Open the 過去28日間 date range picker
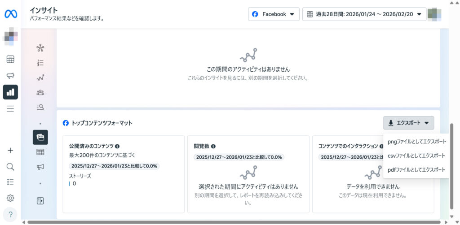The width and height of the screenshot is (460, 225). 364,14
